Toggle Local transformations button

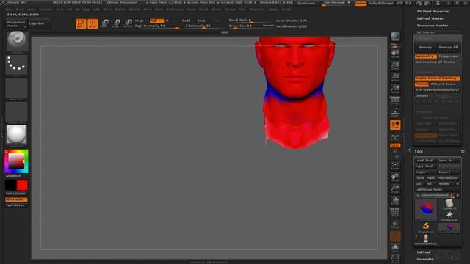pyautogui.click(x=395, y=125)
